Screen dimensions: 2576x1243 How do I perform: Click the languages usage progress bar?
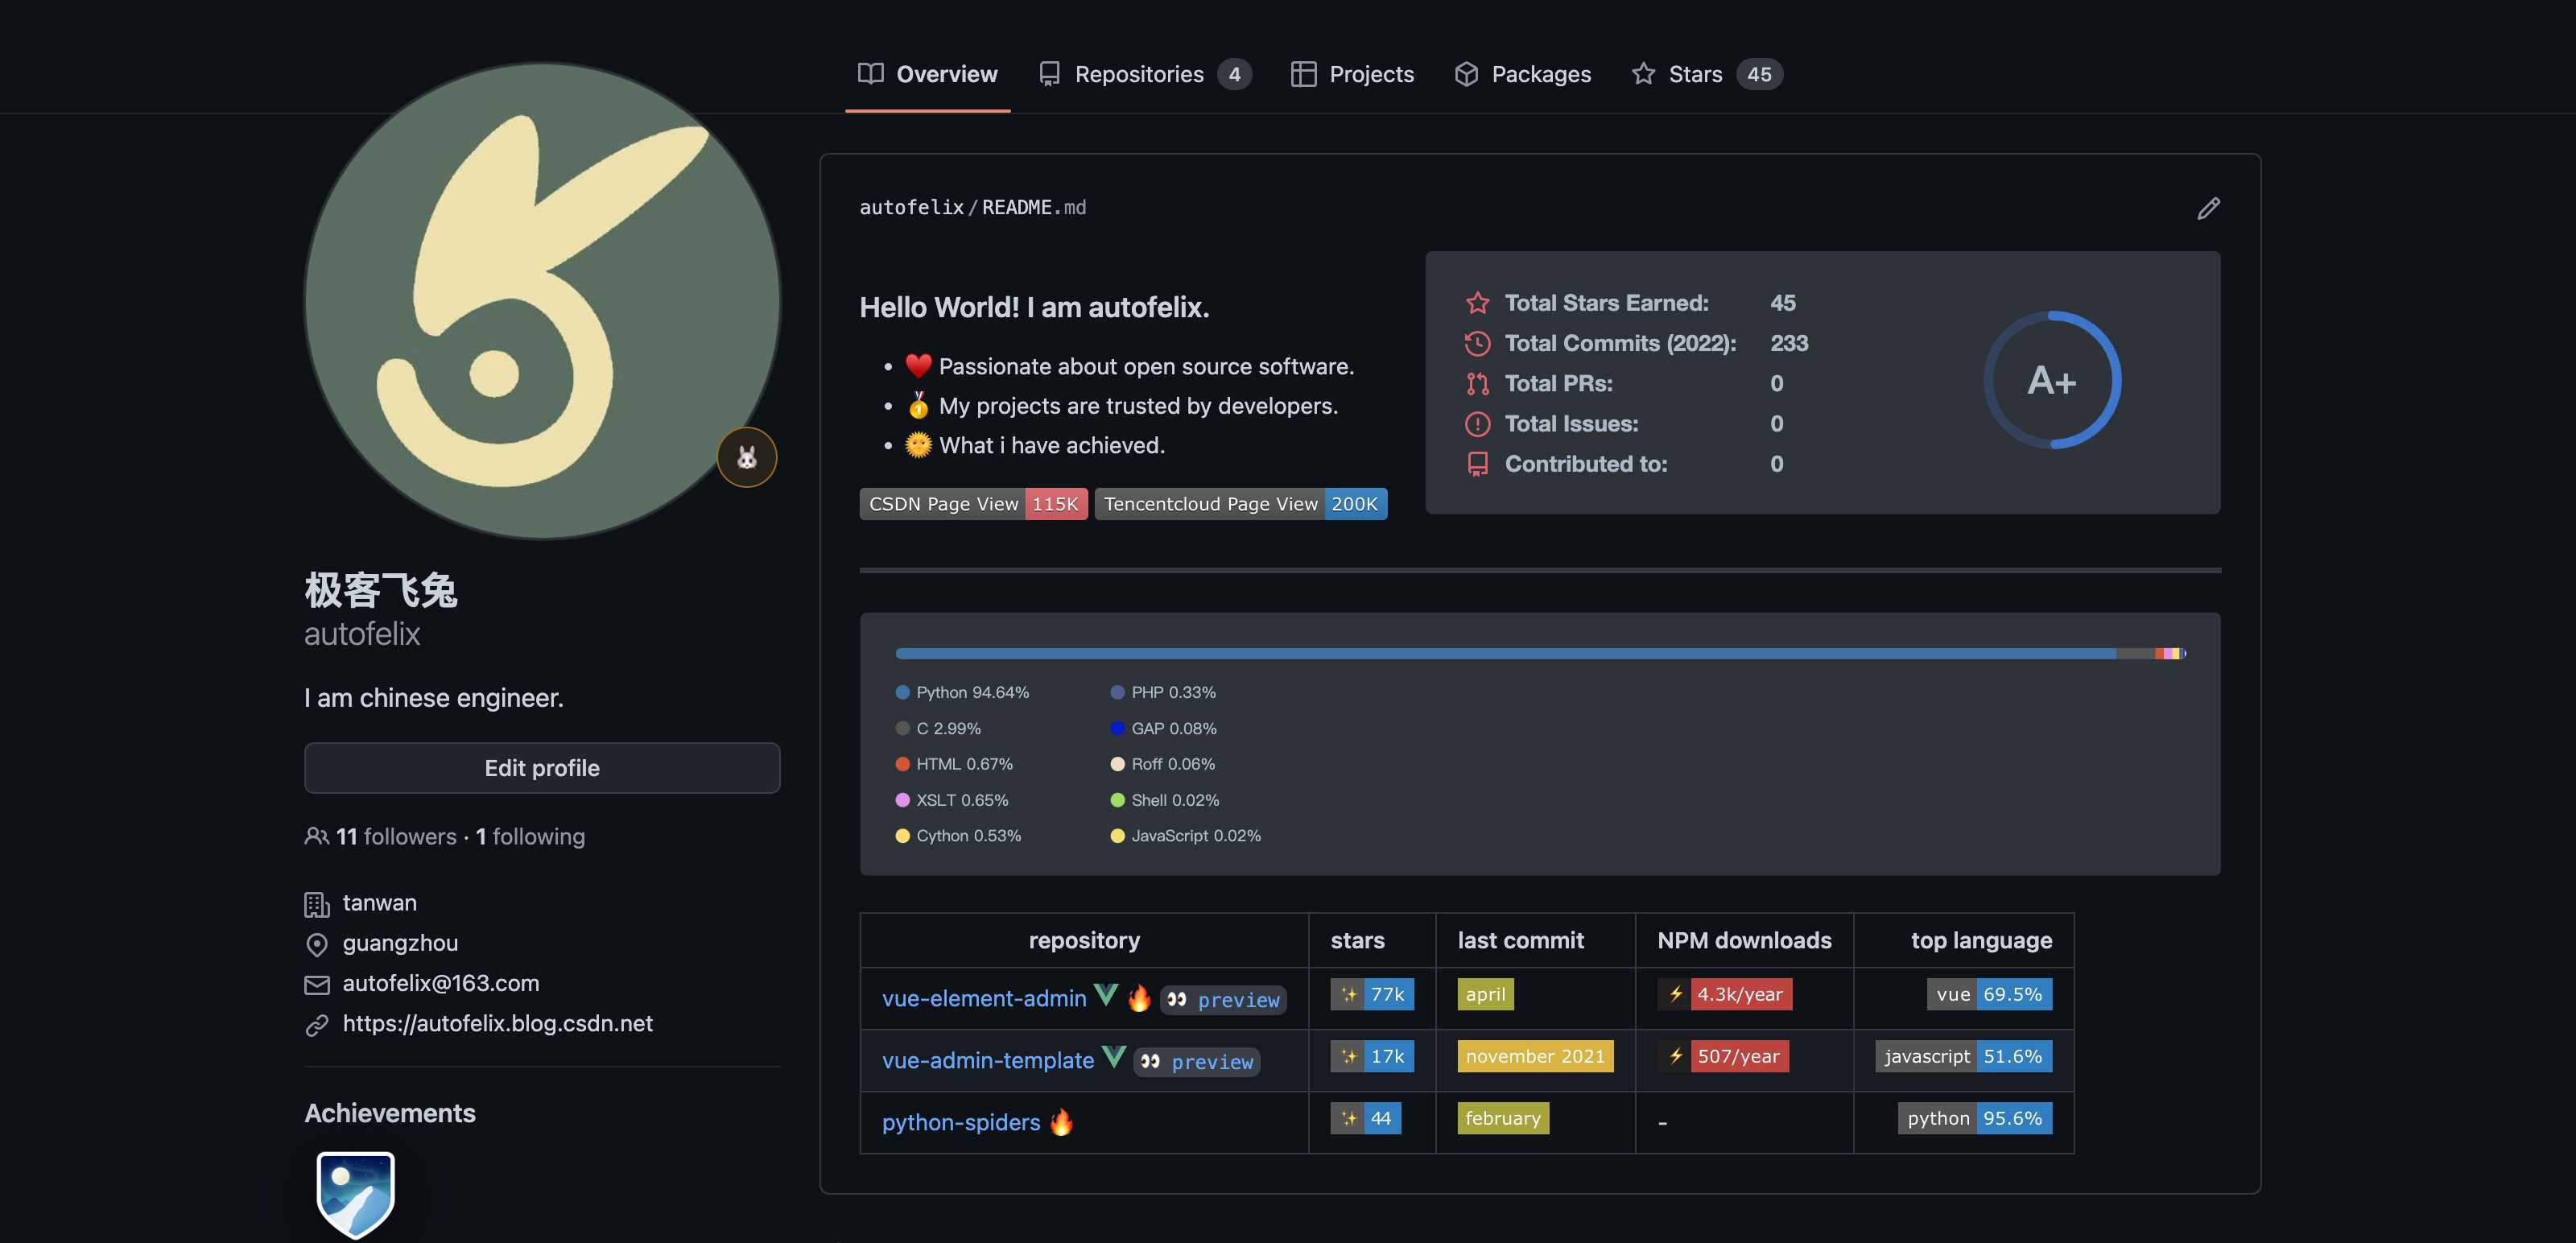1540,654
